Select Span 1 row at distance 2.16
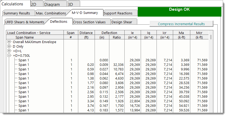 coord(107,88)
